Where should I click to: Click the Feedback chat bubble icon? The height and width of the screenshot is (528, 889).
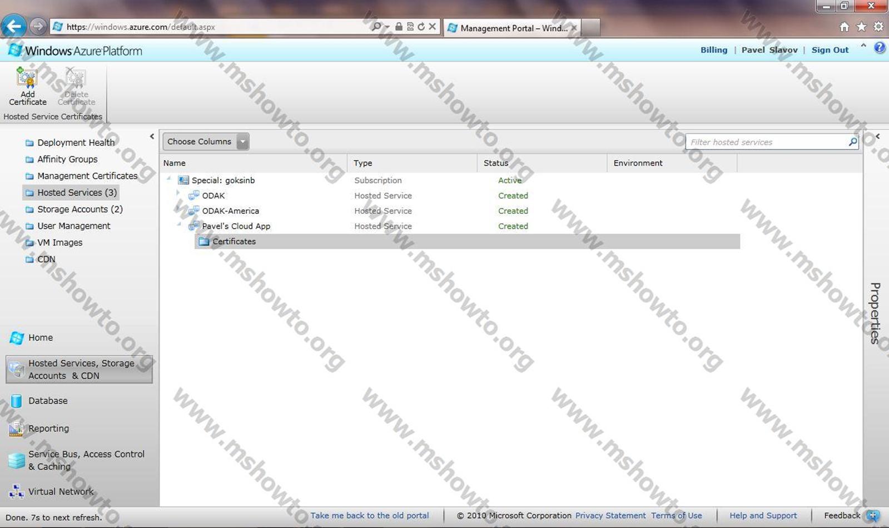[873, 516]
